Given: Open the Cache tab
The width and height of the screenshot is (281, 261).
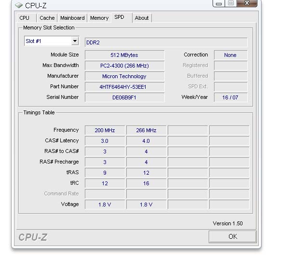Looking at the screenshot, I should [47, 18].
